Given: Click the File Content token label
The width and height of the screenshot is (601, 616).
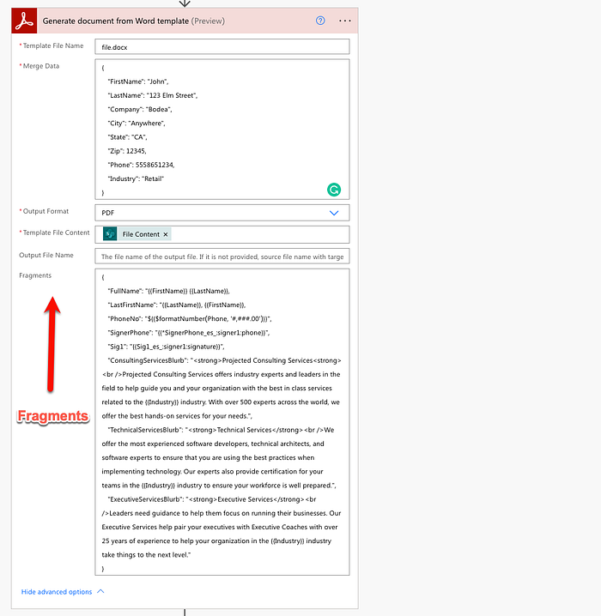Looking at the screenshot, I should coord(141,234).
